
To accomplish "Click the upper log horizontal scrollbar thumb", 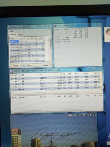I will pos(45,93).
